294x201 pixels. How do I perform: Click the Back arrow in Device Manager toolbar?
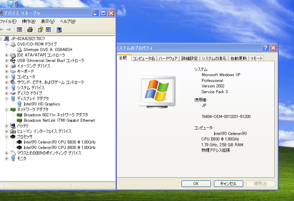pos(1,30)
